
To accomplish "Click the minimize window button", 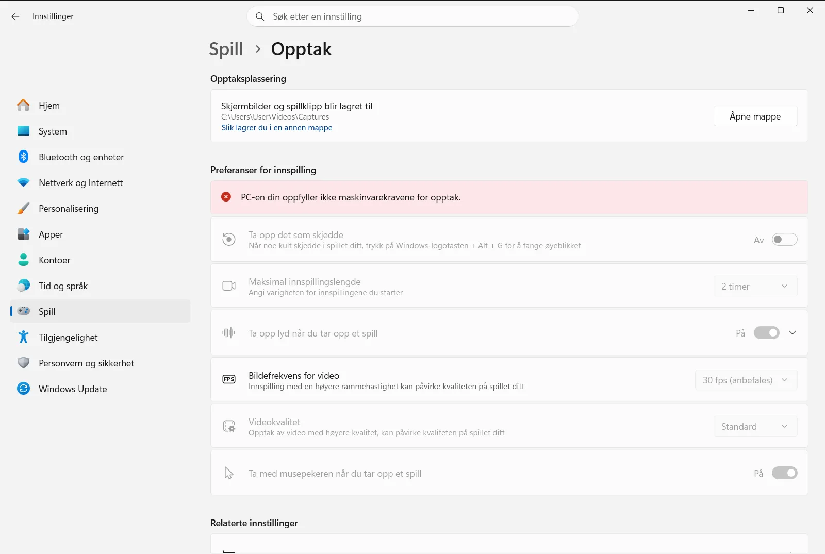I will pos(751,10).
